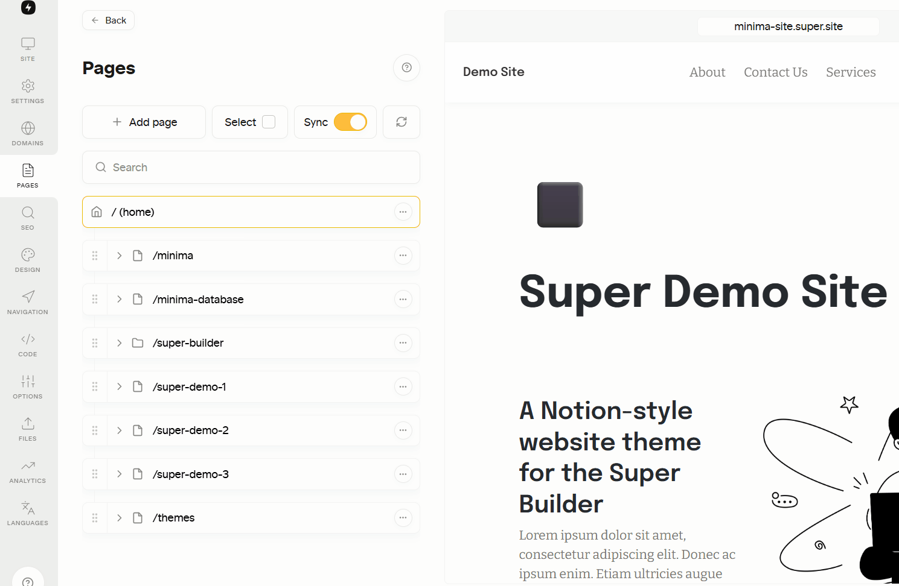Expand the /themes page
899x586 pixels.
tap(120, 518)
